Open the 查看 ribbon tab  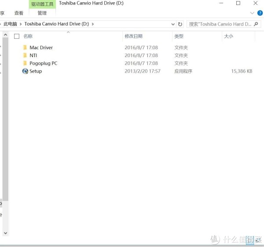18,13
